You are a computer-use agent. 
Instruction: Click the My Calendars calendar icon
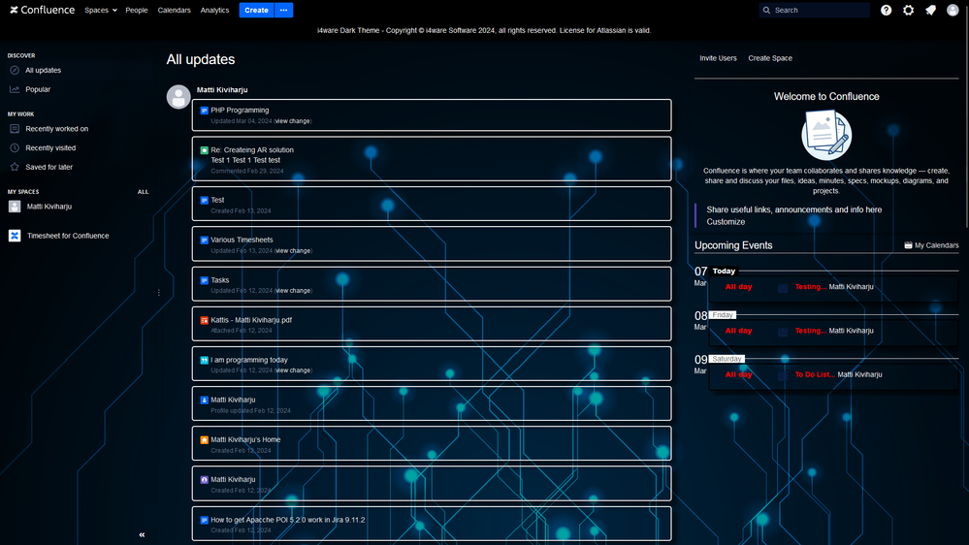(x=908, y=245)
